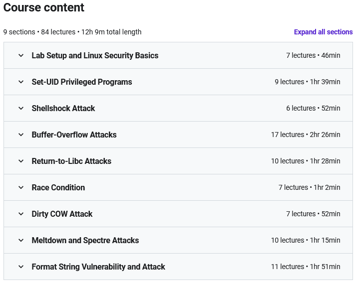Click the Return-to-Libc Attacks heading
356x284 pixels.
pyautogui.click(x=71, y=161)
